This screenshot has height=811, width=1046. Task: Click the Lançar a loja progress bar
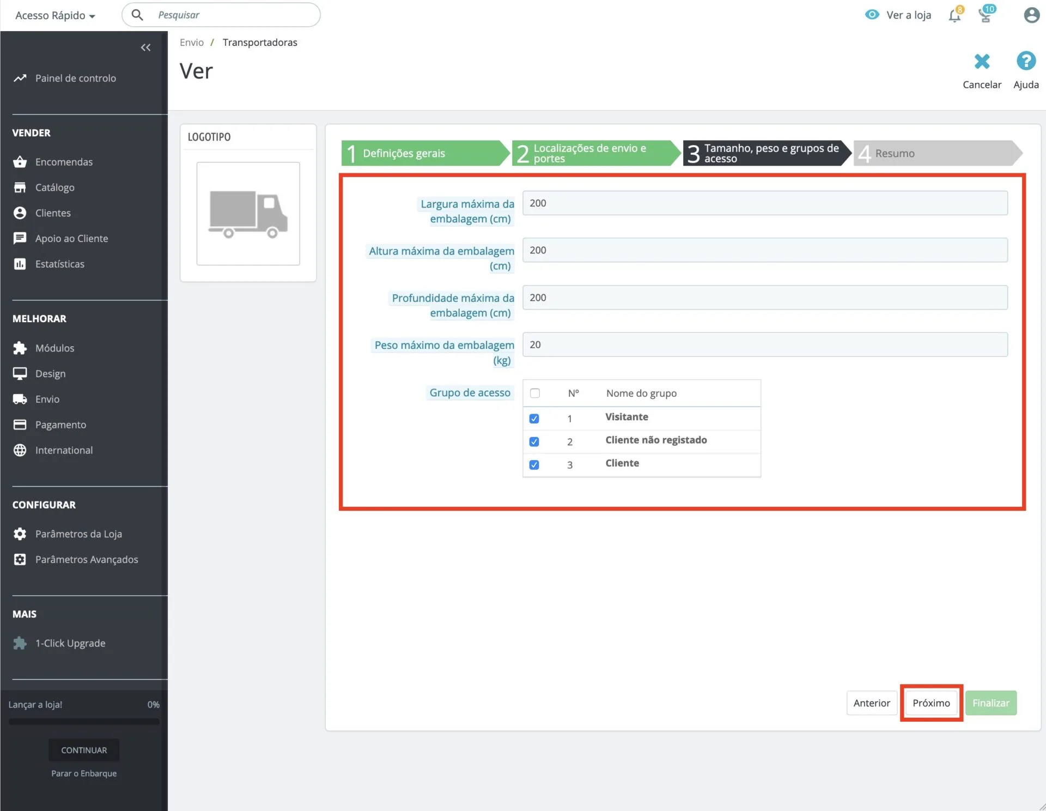tap(84, 722)
